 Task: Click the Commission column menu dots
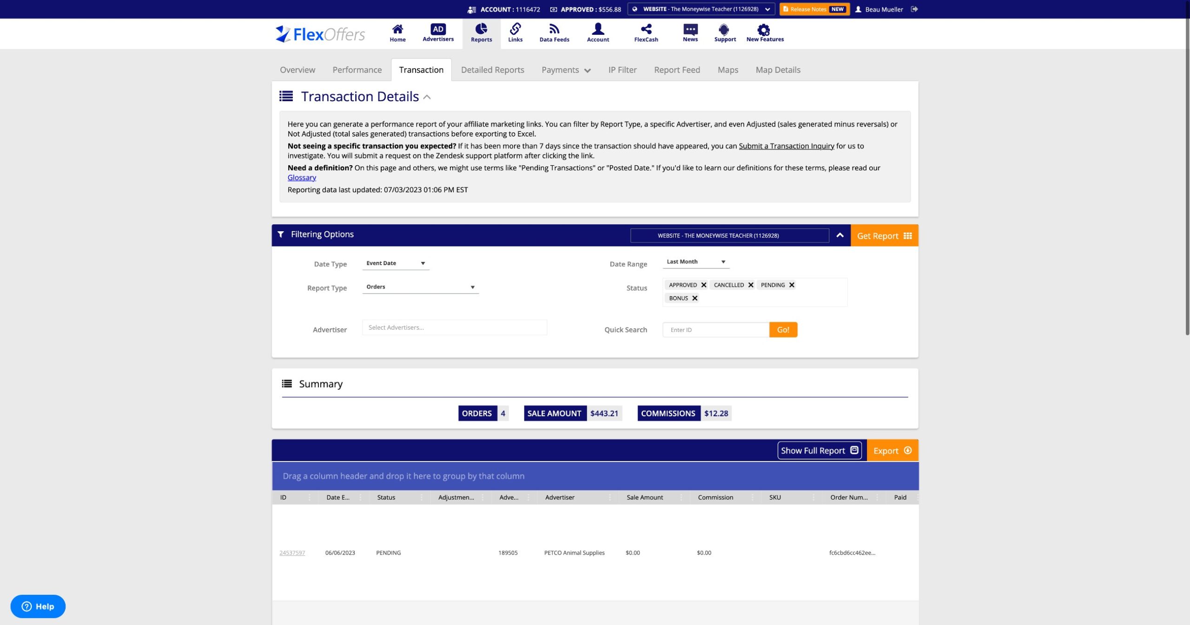(753, 497)
